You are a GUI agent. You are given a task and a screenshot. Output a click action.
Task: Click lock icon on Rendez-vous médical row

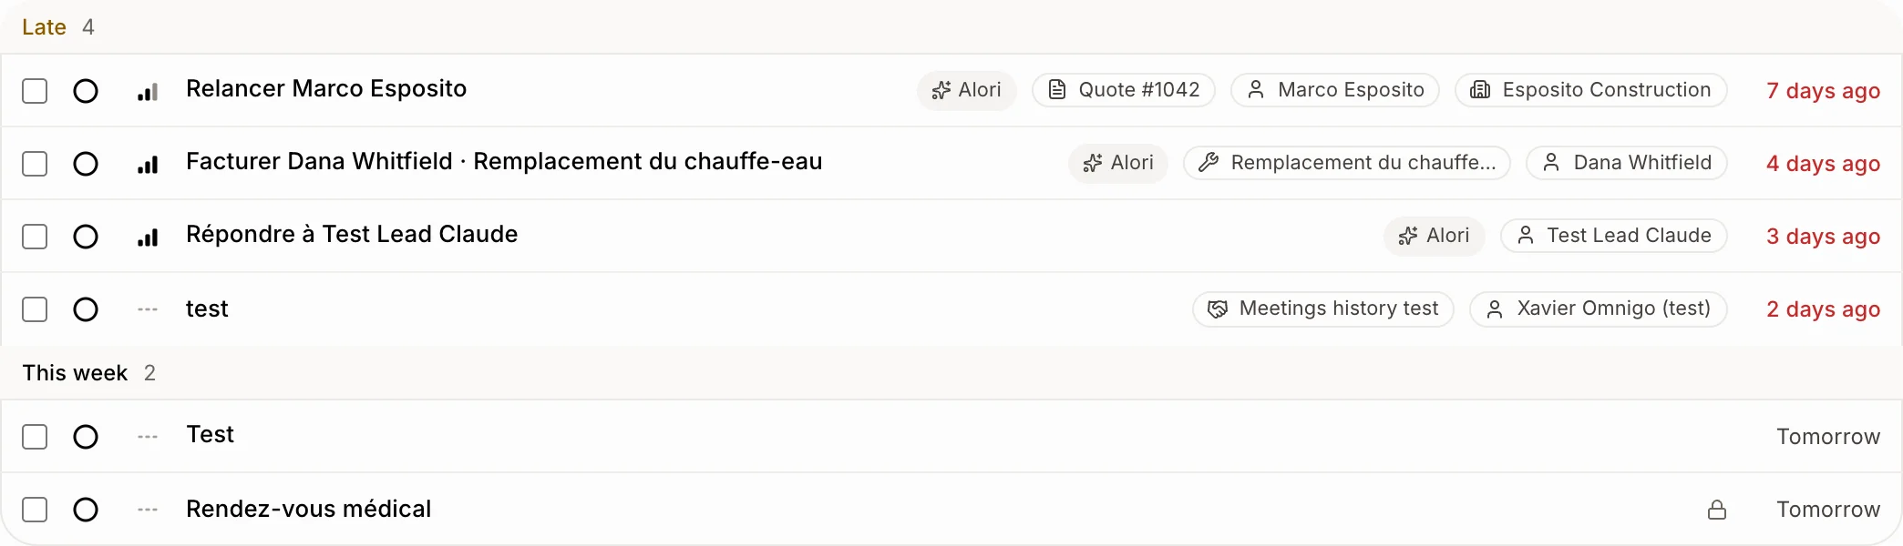1717,510
